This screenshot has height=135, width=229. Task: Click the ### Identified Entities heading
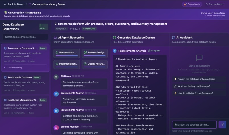coord(132,87)
